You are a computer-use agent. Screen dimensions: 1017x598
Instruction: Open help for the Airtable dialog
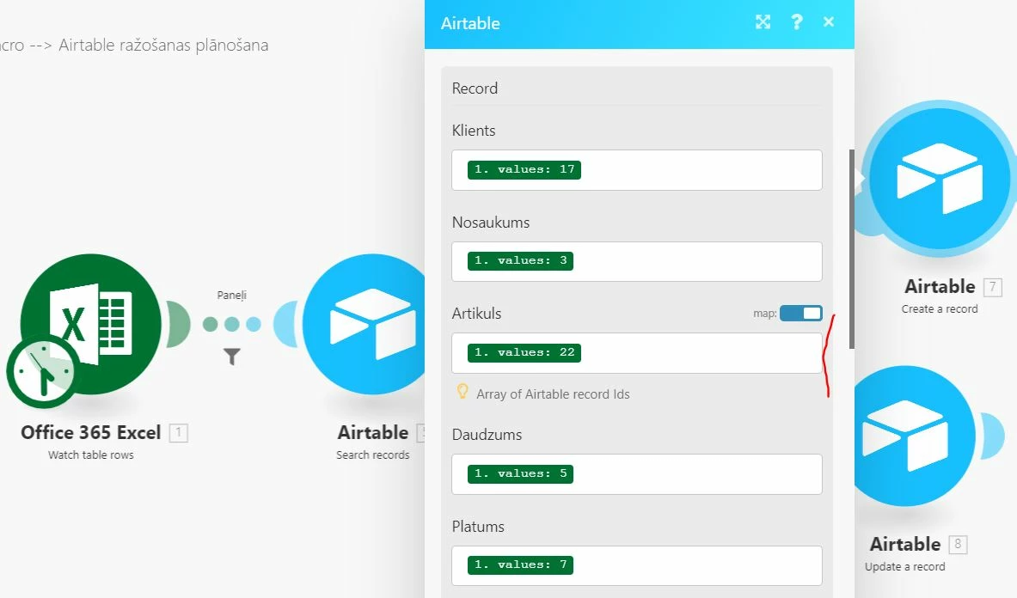796,22
